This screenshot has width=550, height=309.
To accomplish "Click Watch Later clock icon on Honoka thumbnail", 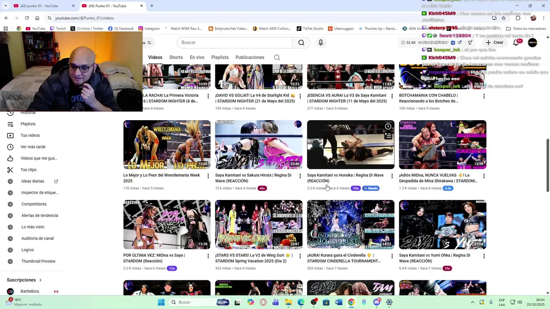I will click(x=388, y=127).
